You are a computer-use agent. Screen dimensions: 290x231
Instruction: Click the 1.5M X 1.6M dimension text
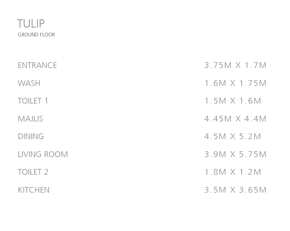pos(233,101)
